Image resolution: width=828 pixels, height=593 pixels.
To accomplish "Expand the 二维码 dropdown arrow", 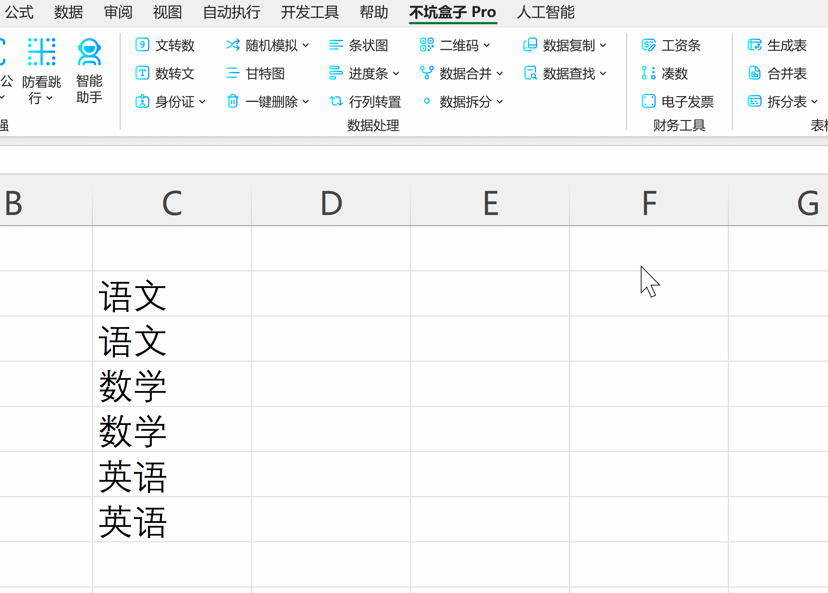I will 487,46.
